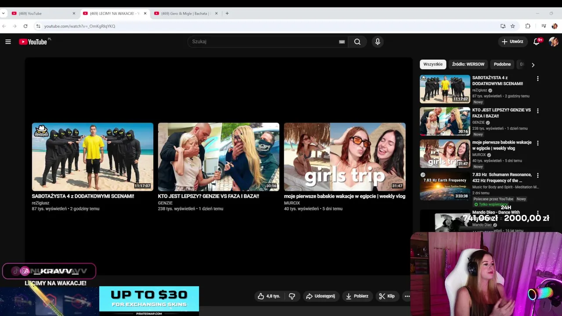Open options for KTO JEST LEPSZY sidebar video
Screen dimensions: 562x316
[x=538, y=111]
